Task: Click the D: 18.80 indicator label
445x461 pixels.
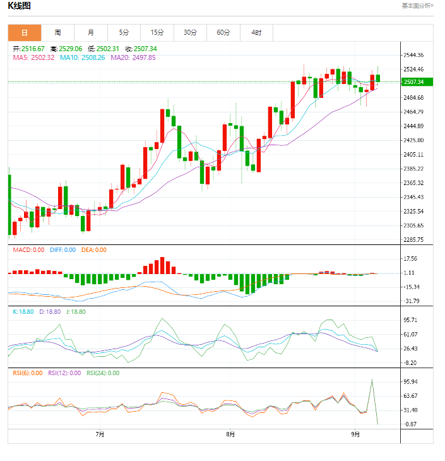Action: [x=50, y=311]
